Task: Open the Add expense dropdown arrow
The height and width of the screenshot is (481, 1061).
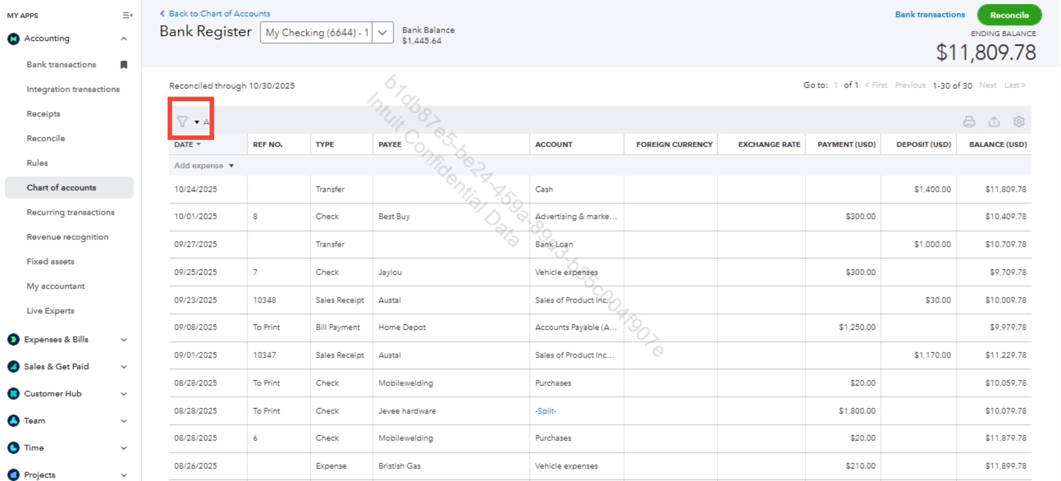Action: coord(232,166)
